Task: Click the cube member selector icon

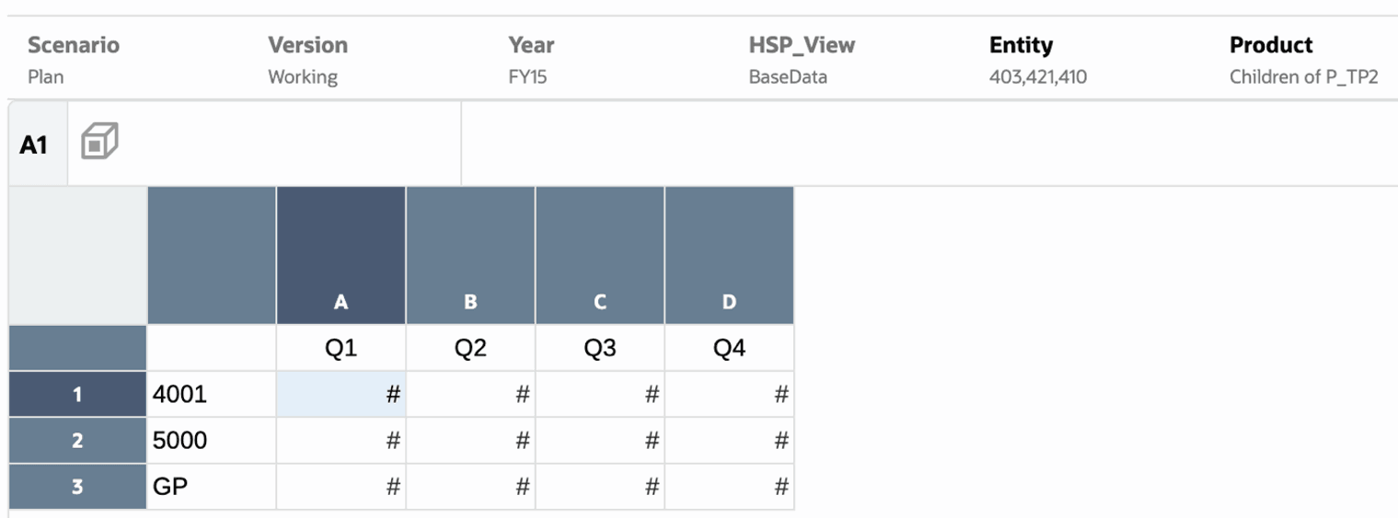Action: pos(99,143)
